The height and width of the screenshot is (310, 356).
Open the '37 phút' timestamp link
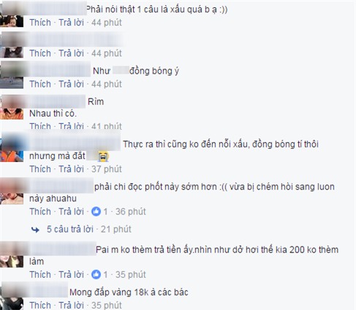pos(107,169)
